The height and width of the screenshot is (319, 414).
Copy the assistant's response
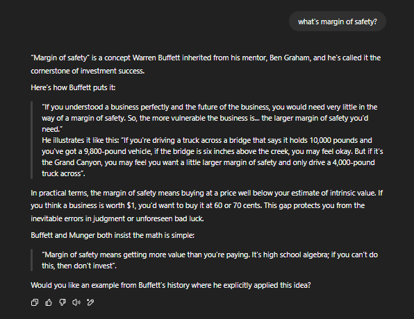[35, 302]
